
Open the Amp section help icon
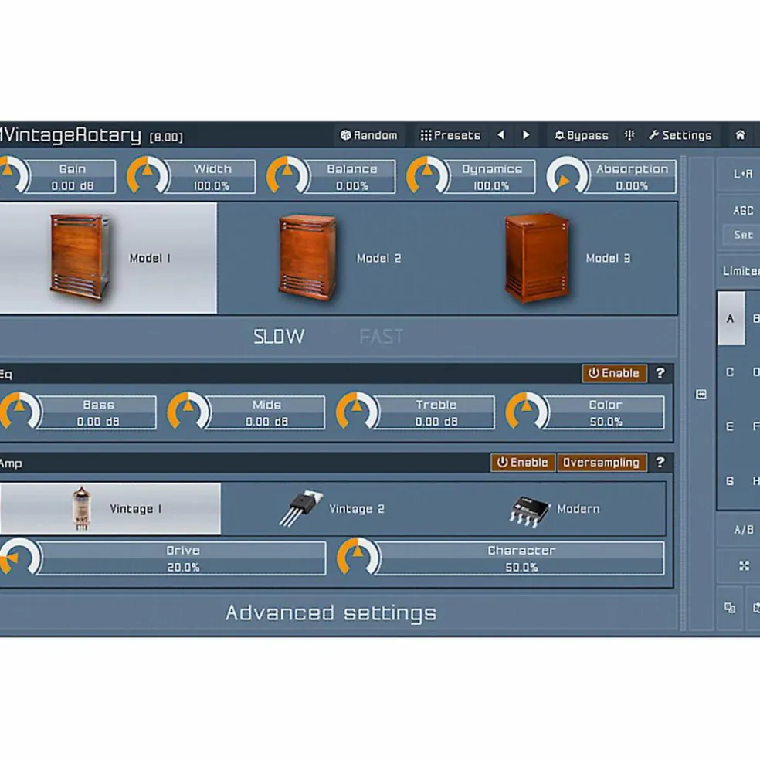coord(660,463)
